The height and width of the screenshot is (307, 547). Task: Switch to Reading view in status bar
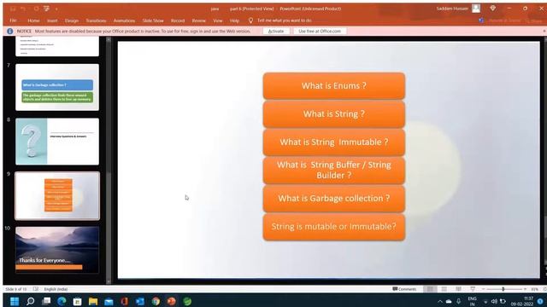458,289
